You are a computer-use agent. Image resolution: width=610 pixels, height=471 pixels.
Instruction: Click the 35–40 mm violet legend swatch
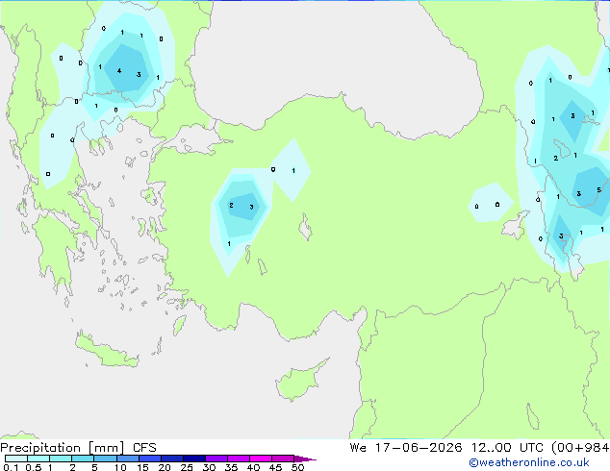pyautogui.click(x=239, y=459)
